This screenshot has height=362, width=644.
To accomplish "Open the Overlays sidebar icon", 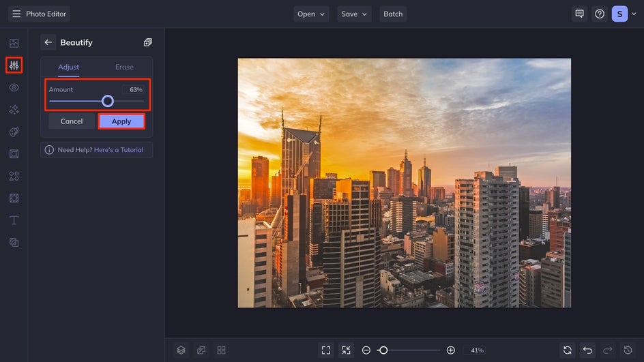I will click(x=14, y=198).
